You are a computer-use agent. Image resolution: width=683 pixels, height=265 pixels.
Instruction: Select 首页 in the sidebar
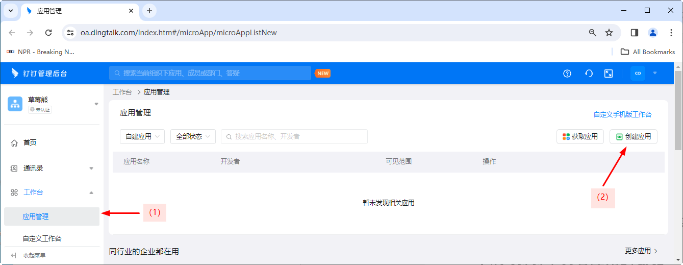(x=30, y=143)
